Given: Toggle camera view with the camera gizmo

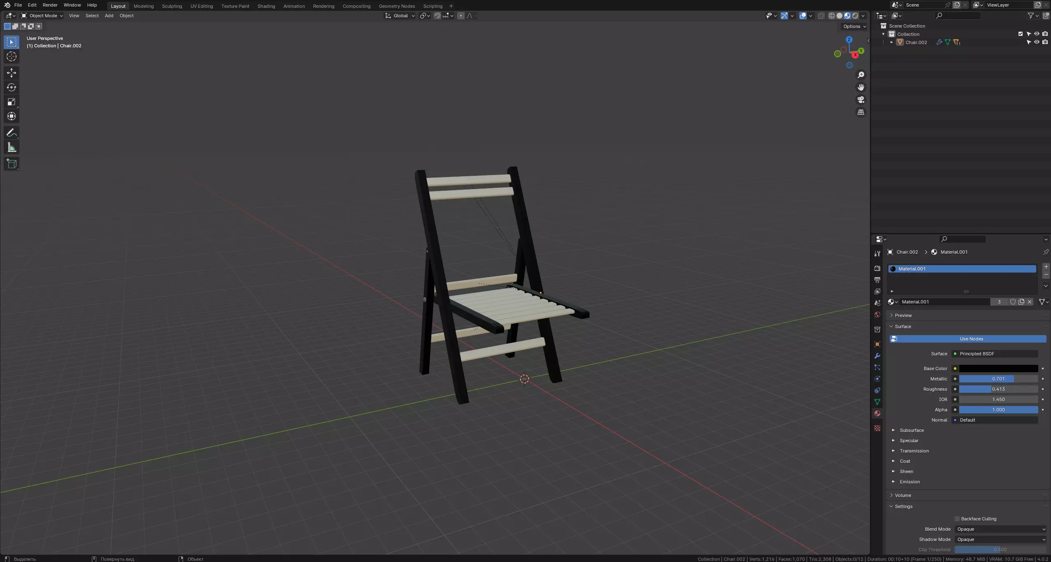Looking at the screenshot, I should point(860,100).
